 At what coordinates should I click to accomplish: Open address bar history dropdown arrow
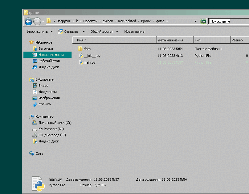pos(195,21)
